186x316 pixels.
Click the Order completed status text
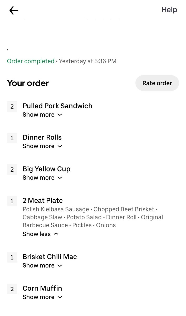click(31, 61)
